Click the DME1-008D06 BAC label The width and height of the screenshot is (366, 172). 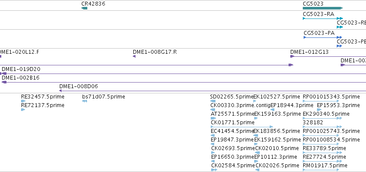pyautogui.click(x=79, y=86)
